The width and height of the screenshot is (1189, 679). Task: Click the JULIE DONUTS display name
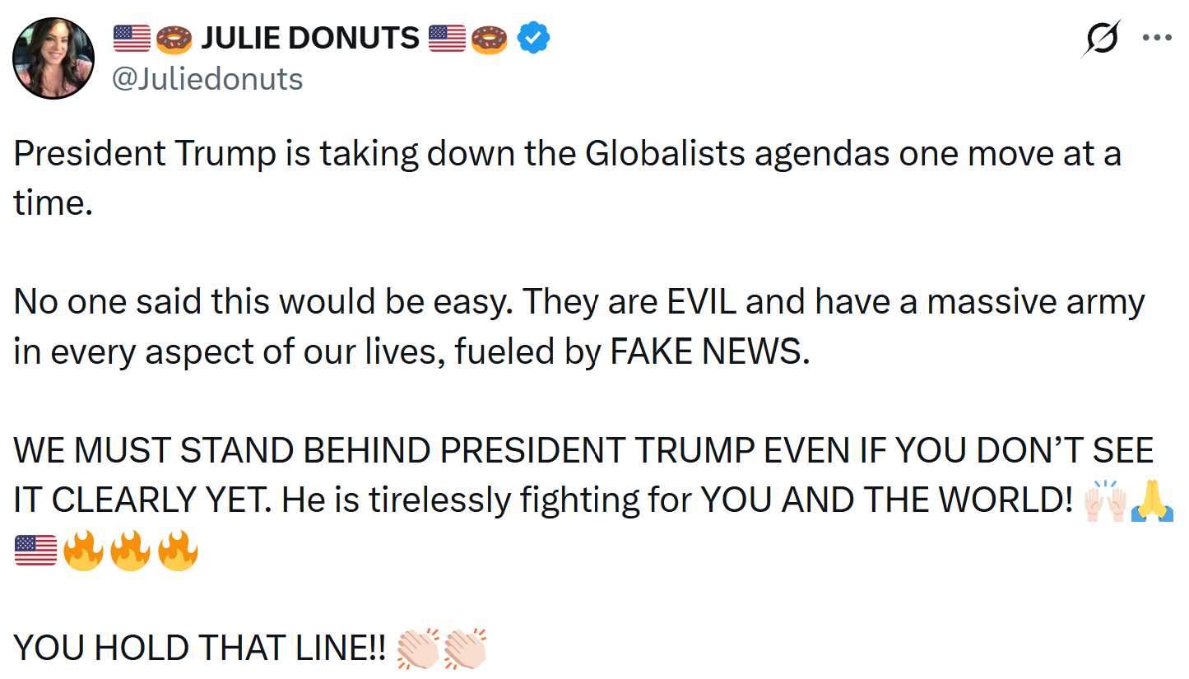[310, 38]
